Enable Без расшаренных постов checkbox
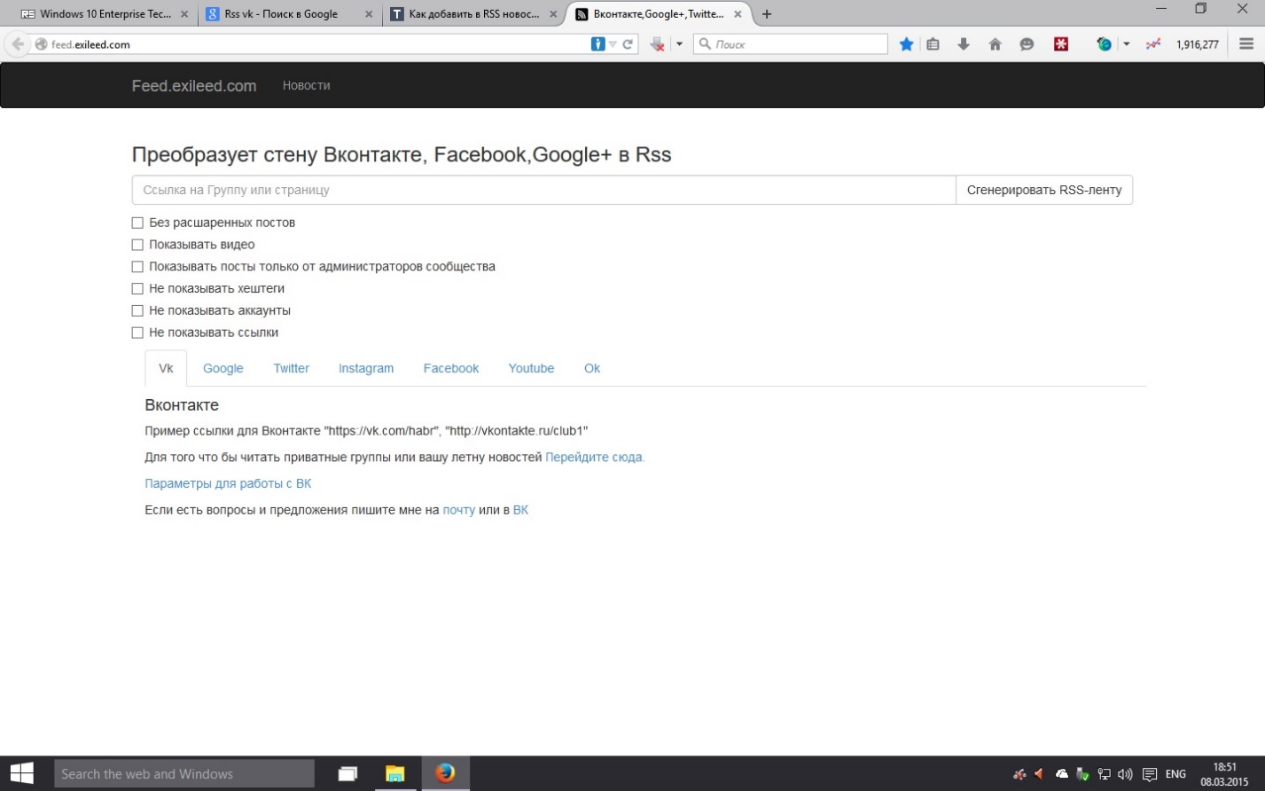The image size is (1265, 791). click(137, 223)
